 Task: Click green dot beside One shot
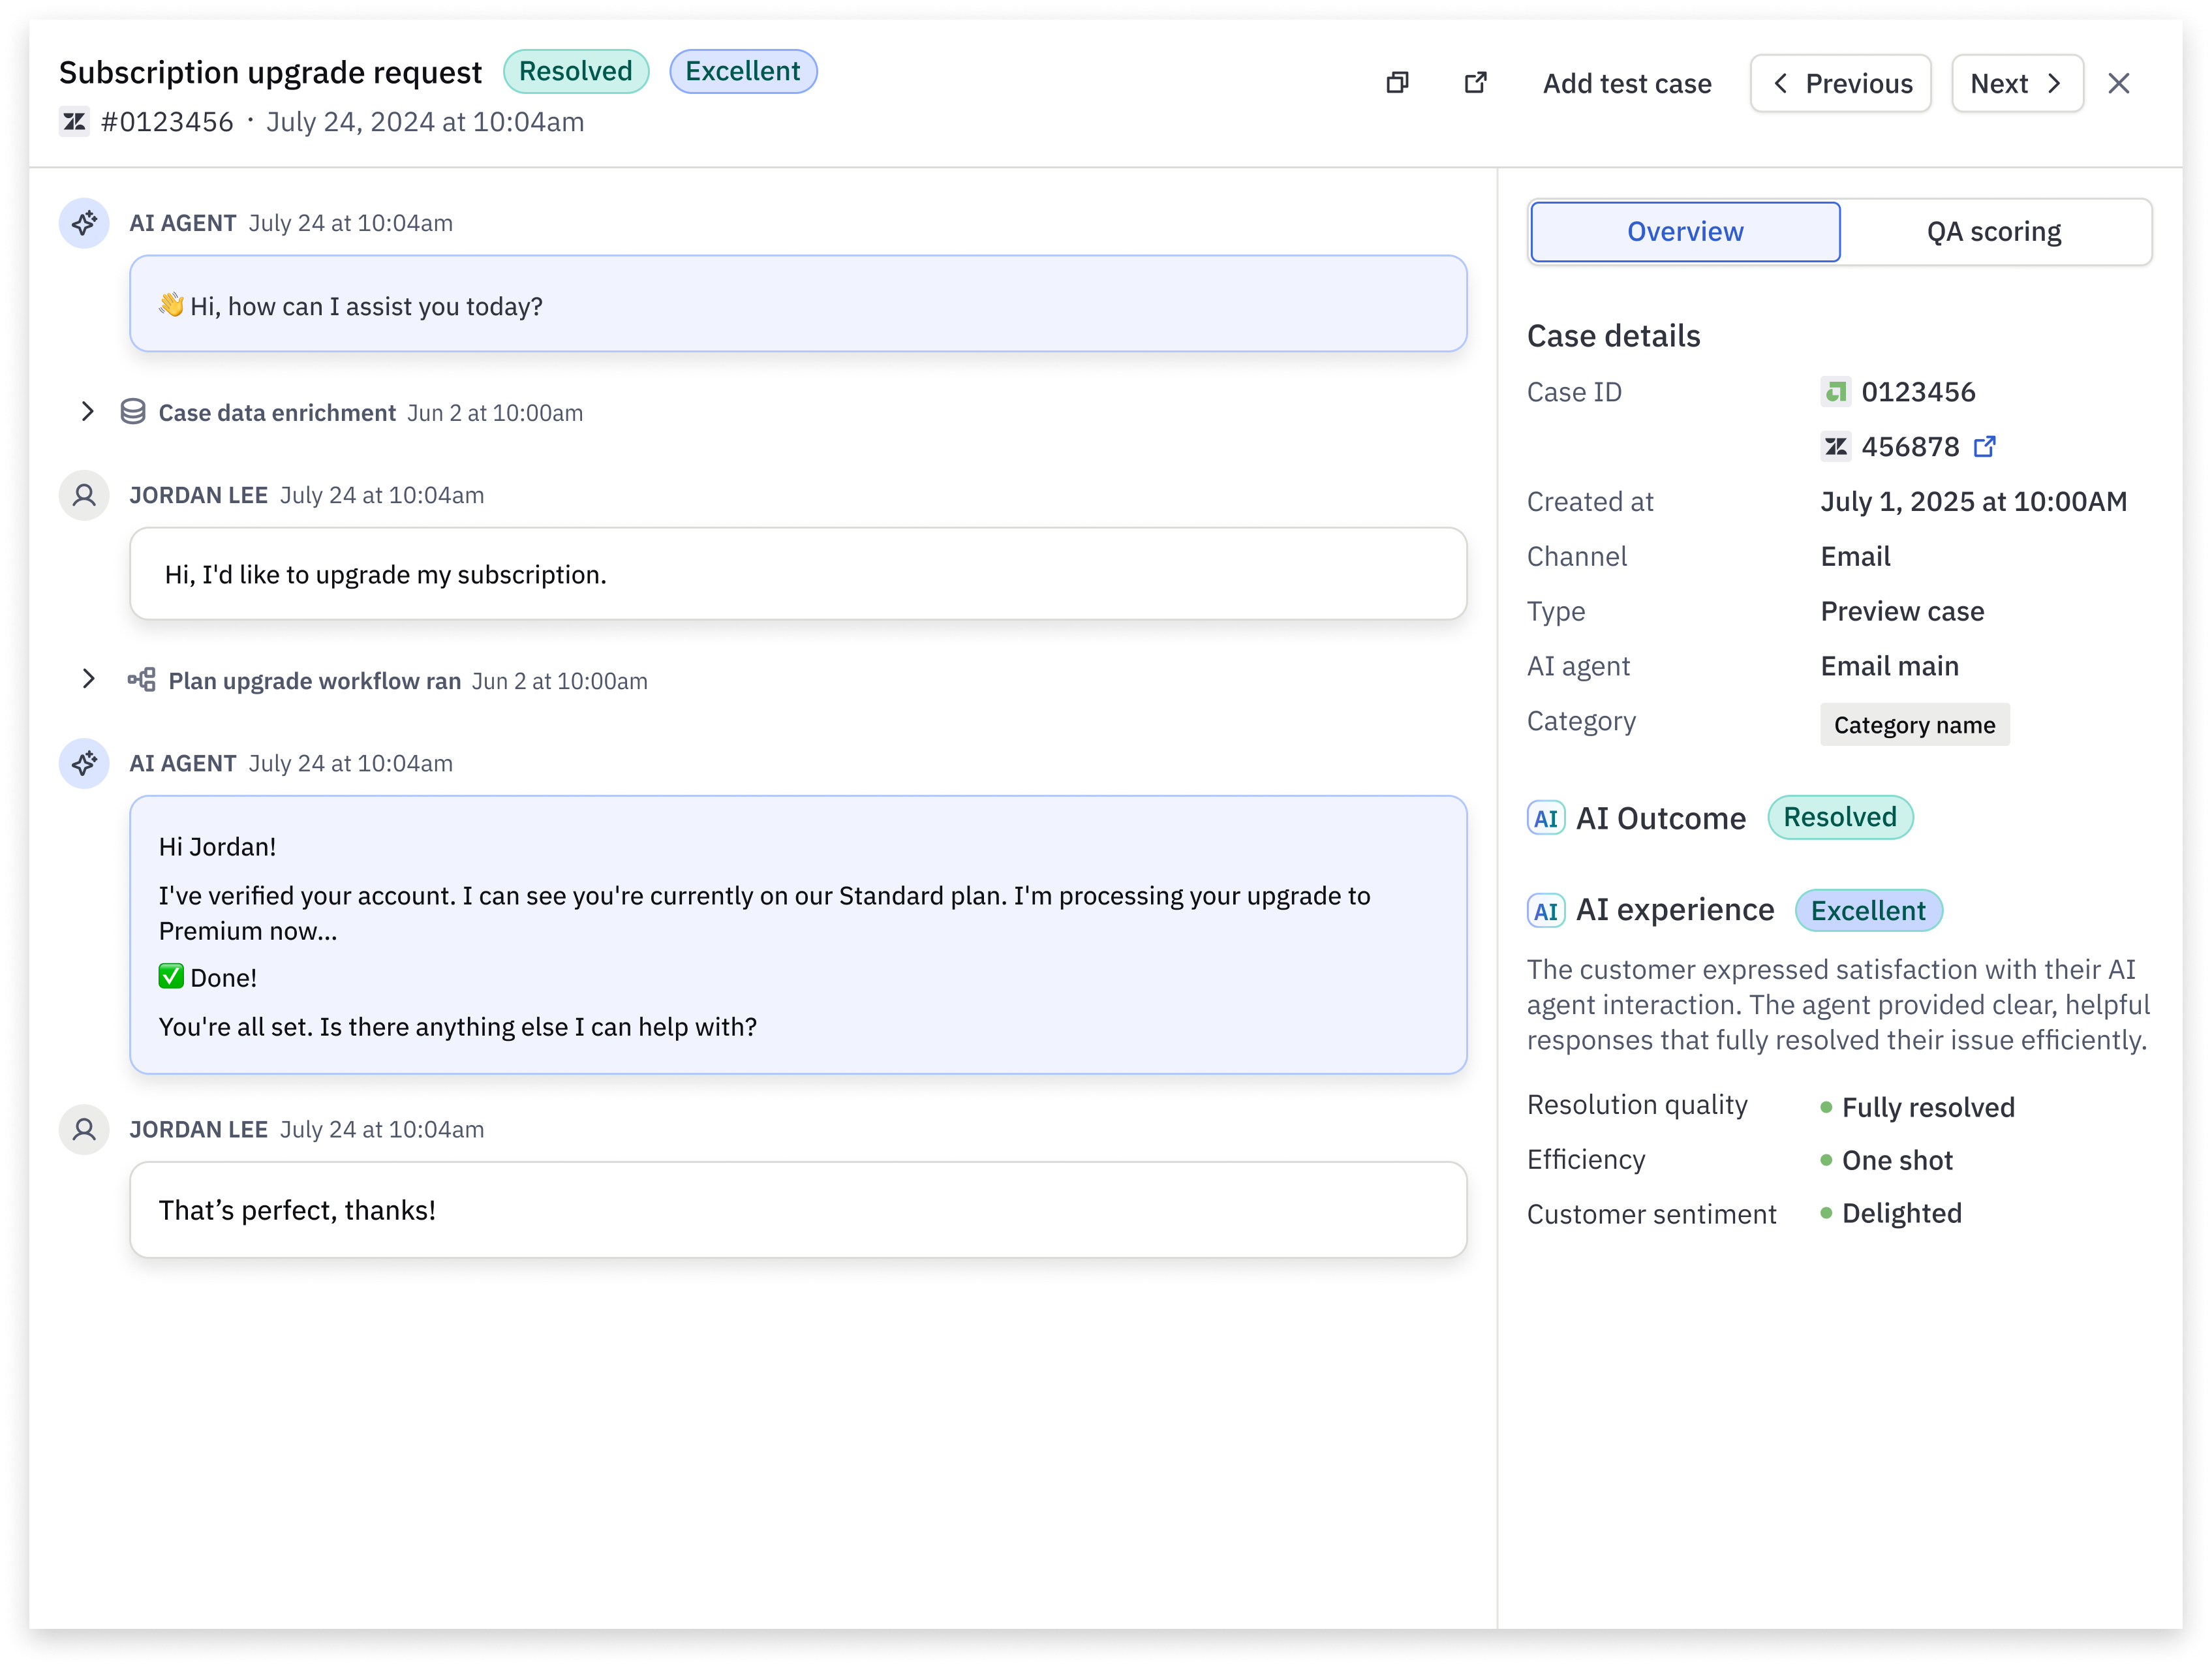(x=1826, y=1160)
